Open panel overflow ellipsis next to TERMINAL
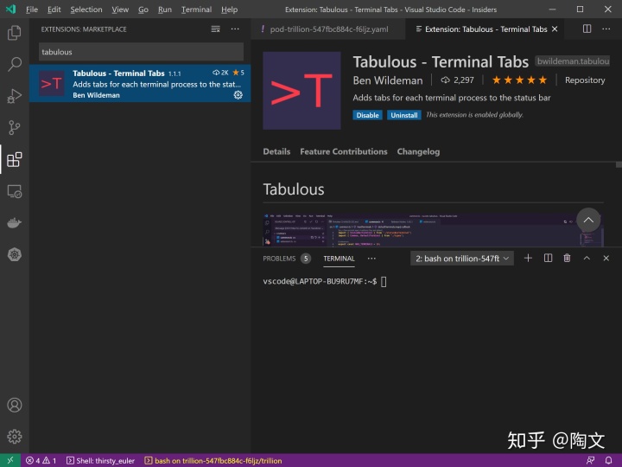This screenshot has height=467, width=622. coord(371,259)
